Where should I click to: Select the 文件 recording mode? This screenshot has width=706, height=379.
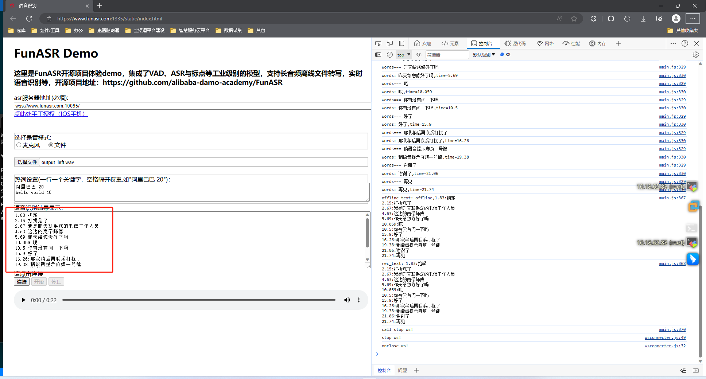click(51, 145)
